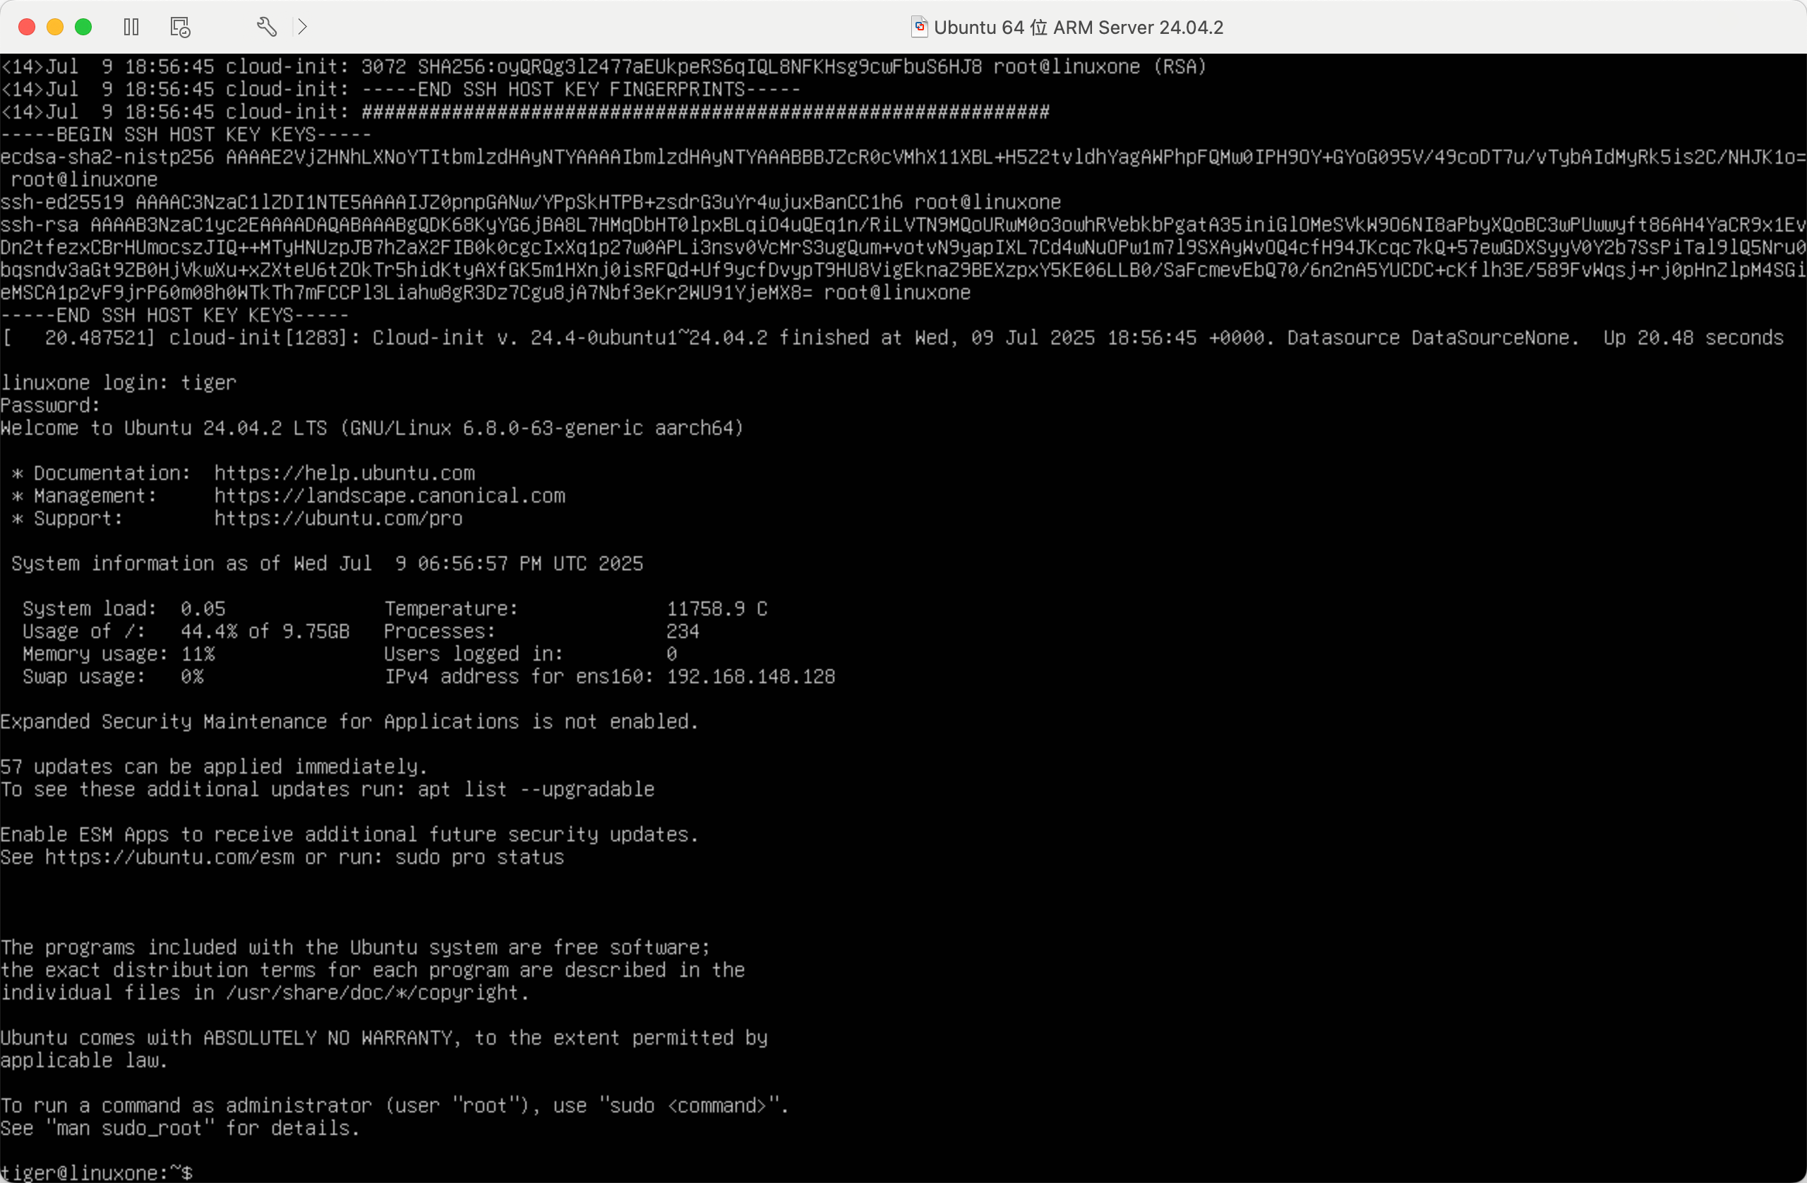The height and width of the screenshot is (1183, 1807).
Task: Click the System load value 0.05
Action: (x=203, y=609)
